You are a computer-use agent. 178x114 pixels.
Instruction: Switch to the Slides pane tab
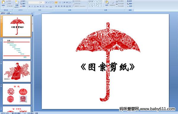coord(3,13)
